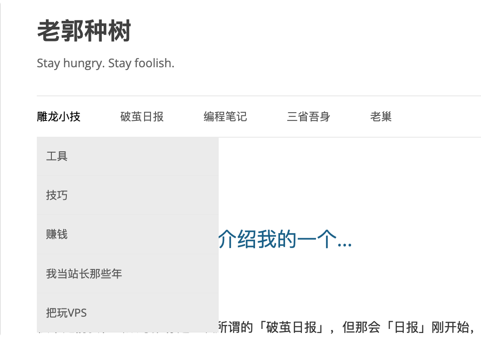This screenshot has height=338, width=481.
Task: Choose the 把玩VPS submenu option
Action: point(128,313)
